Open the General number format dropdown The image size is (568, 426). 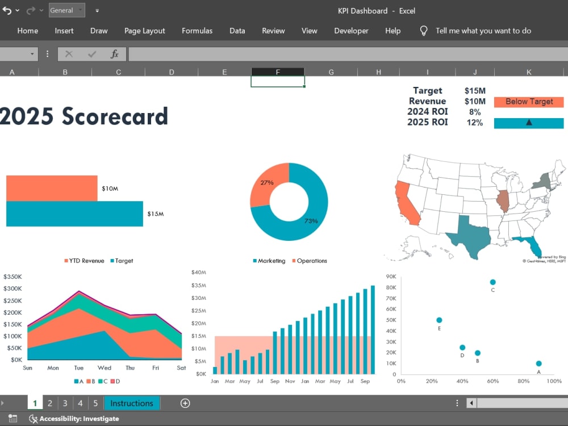[x=66, y=10]
